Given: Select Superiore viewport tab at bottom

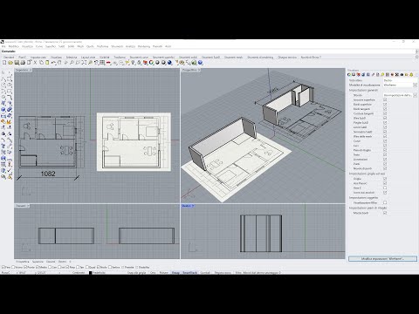Looking at the screenshot, I should [x=38, y=262].
